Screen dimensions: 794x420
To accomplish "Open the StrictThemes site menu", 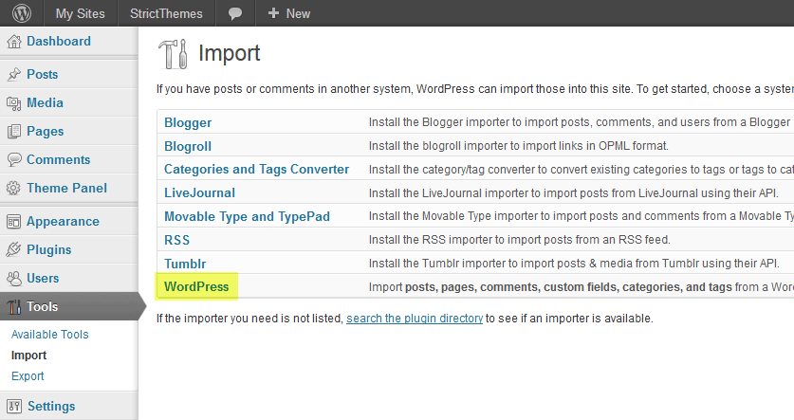I will click(164, 13).
